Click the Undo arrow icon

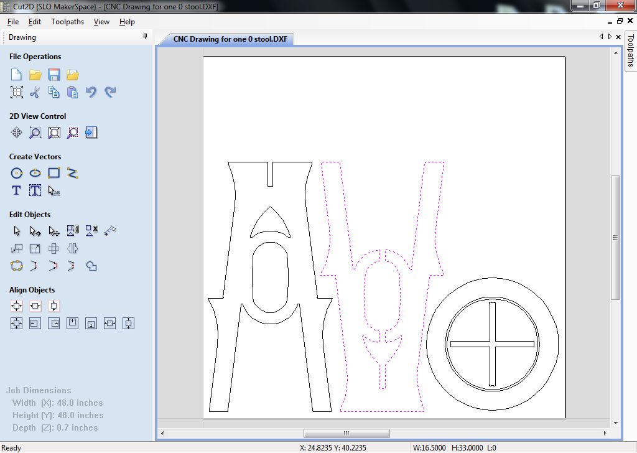91,92
